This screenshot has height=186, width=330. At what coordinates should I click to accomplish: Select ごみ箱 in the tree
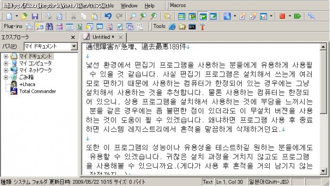(x=26, y=77)
